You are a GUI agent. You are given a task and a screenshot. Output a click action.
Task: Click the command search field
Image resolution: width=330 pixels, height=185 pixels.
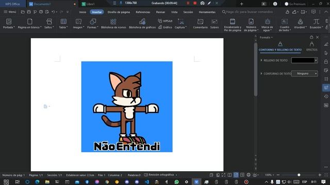click(247, 12)
